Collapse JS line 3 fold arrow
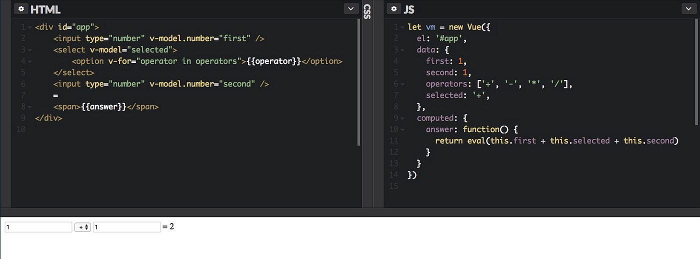This screenshot has height=259, width=700. point(403,50)
